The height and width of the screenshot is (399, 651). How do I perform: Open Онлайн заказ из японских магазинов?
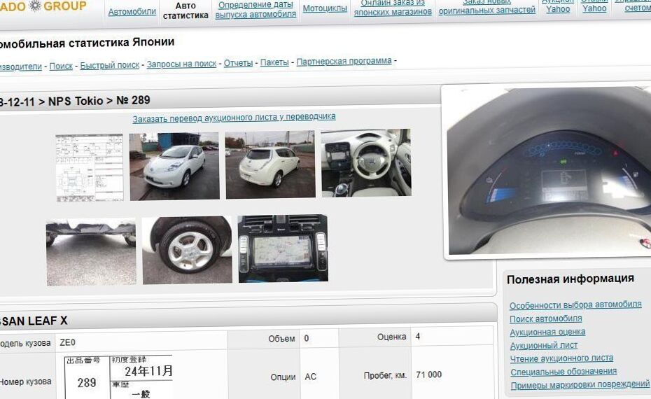393,8
